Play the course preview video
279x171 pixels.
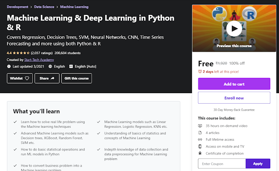click(234, 28)
